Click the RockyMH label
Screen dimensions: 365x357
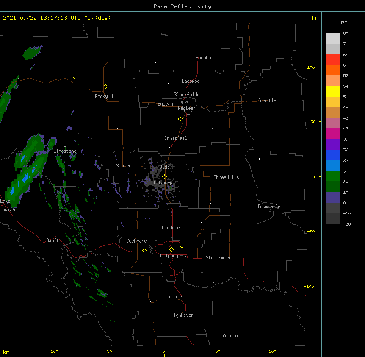pos(104,96)
